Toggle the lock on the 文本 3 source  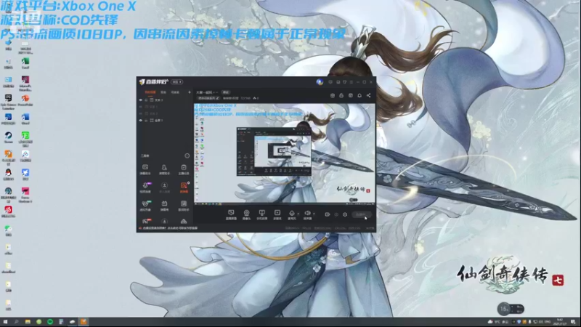(x=146, y=100)
